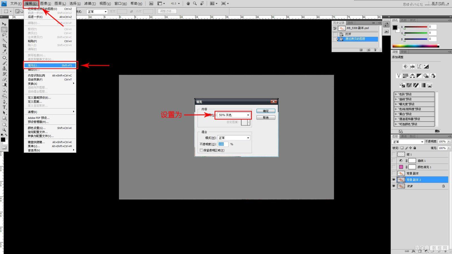
Task: Toggle Quick Mask mode icon
Action: tap(4, 147)
